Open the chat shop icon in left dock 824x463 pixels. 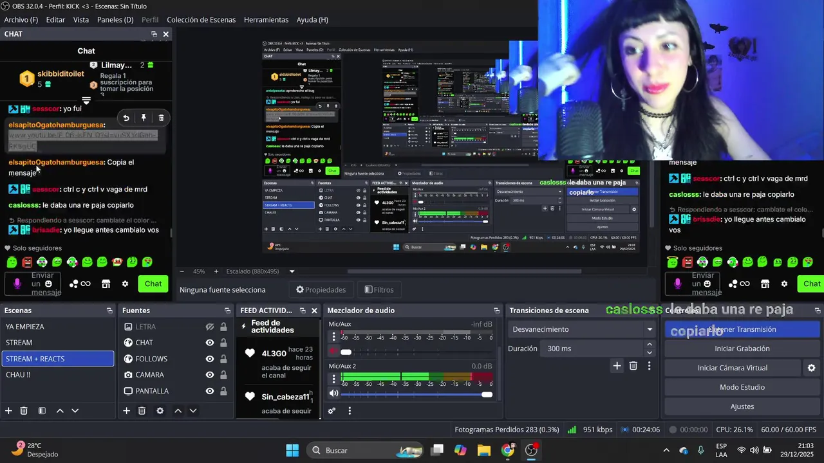click(106, 284)
